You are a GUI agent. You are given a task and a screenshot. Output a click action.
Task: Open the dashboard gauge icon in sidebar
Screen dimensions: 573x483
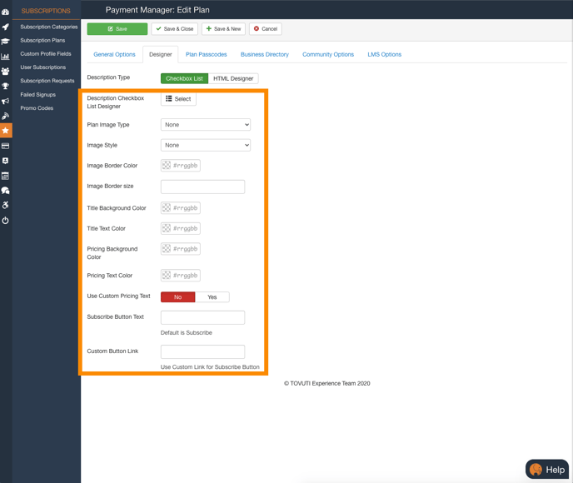coord(5,12)
